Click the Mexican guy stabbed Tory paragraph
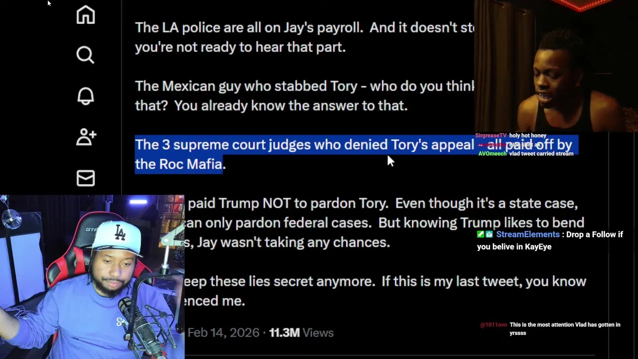The height and width of the screenshot is (359, 638). (304, 96)
